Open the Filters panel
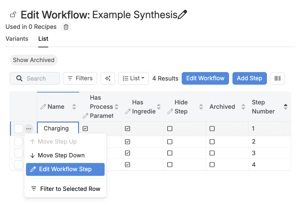 point(80,78)
